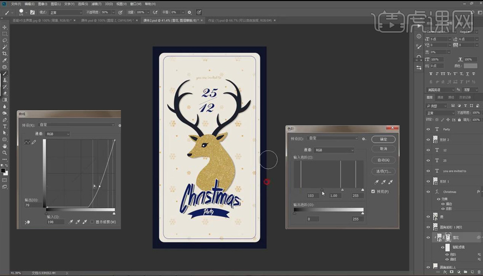This screenshot has width=483, height=276.
Task: Open the RGB channel dropdown in Curves
Action: 57,134
